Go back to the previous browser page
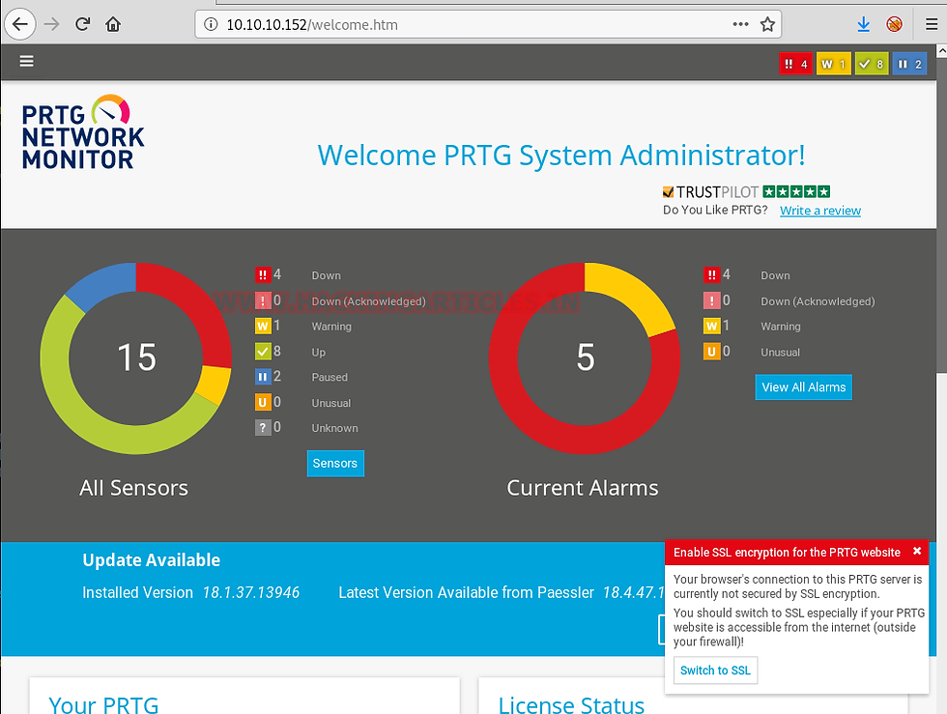Viewport: 947px width, 714px height. point(20,24)
